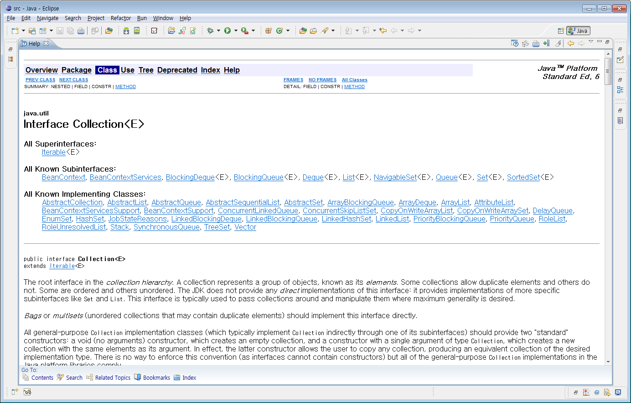The width and height of the screenshot is (631, 403).
Task: Open the Iterable superinterface link
Action: 54,152
